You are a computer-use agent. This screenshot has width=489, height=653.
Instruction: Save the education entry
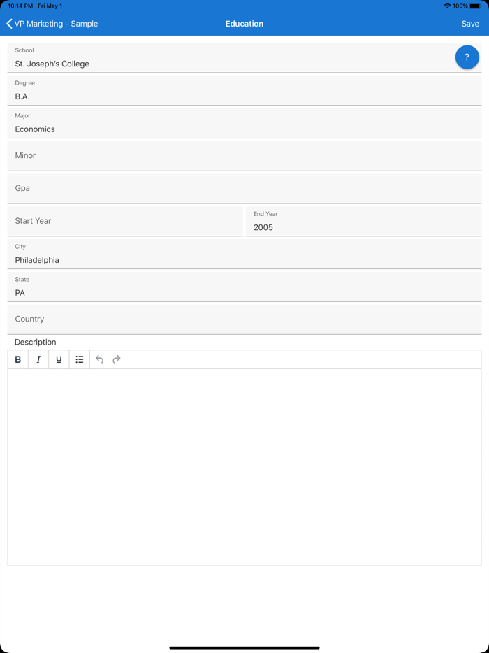[470, 23]
